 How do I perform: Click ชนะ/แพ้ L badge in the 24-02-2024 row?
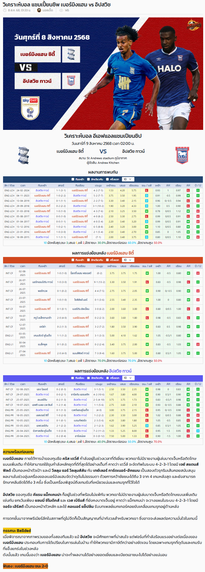click(x=147, y=190)
